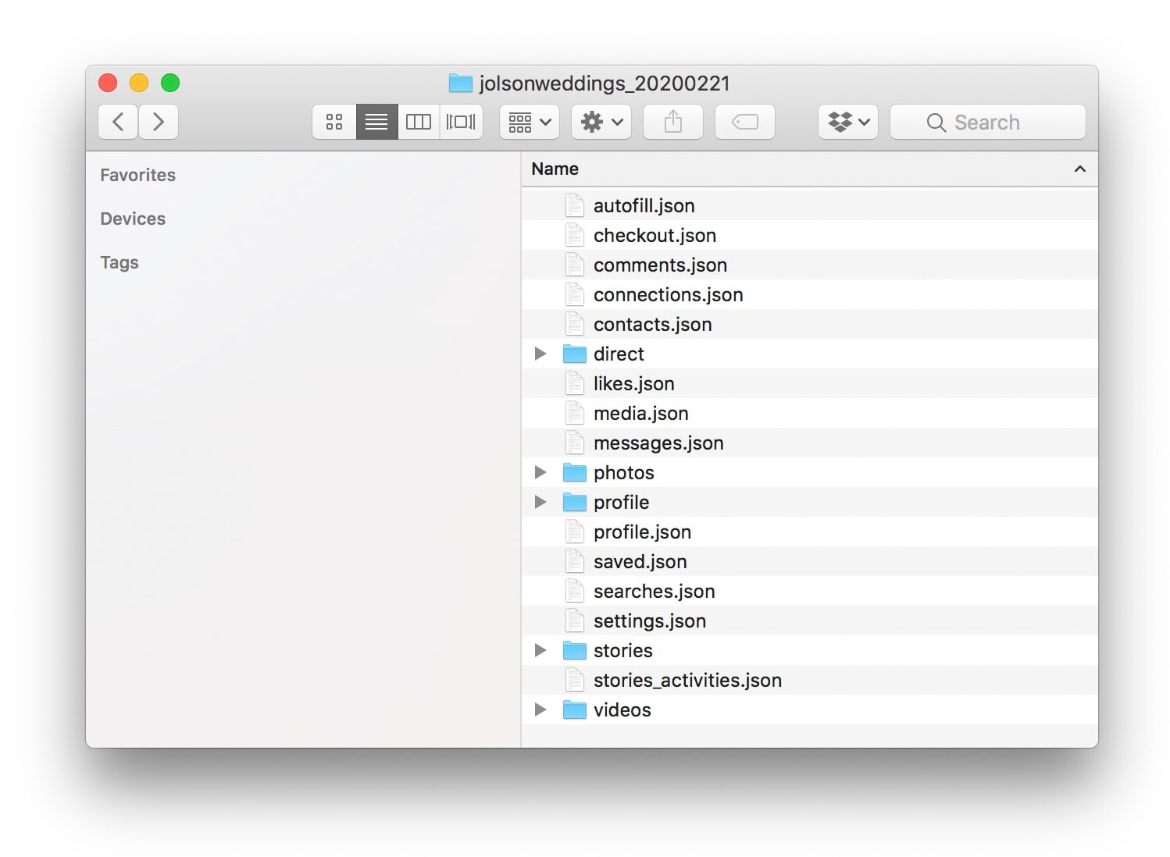
Task: Select the connections.json file icon
Action: coord(575,294)
